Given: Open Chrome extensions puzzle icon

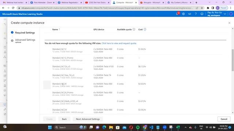Looking at the screenshot, I should pyautogui.click(x=208, y=8).
